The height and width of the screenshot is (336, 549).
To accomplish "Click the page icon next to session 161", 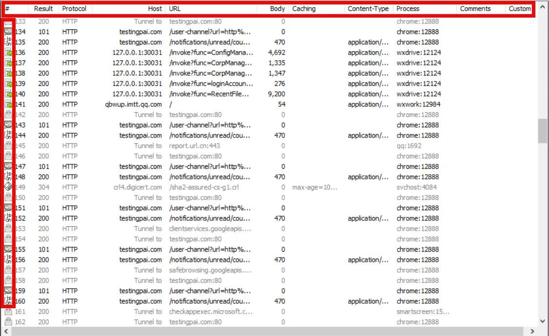I will click(x=7, y=311).
